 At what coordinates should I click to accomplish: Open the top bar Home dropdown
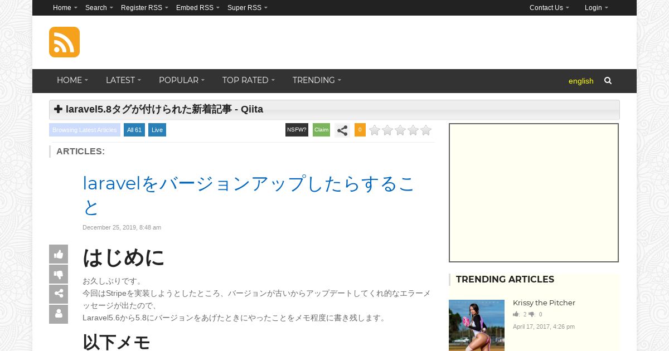click(x=65, y=8)
